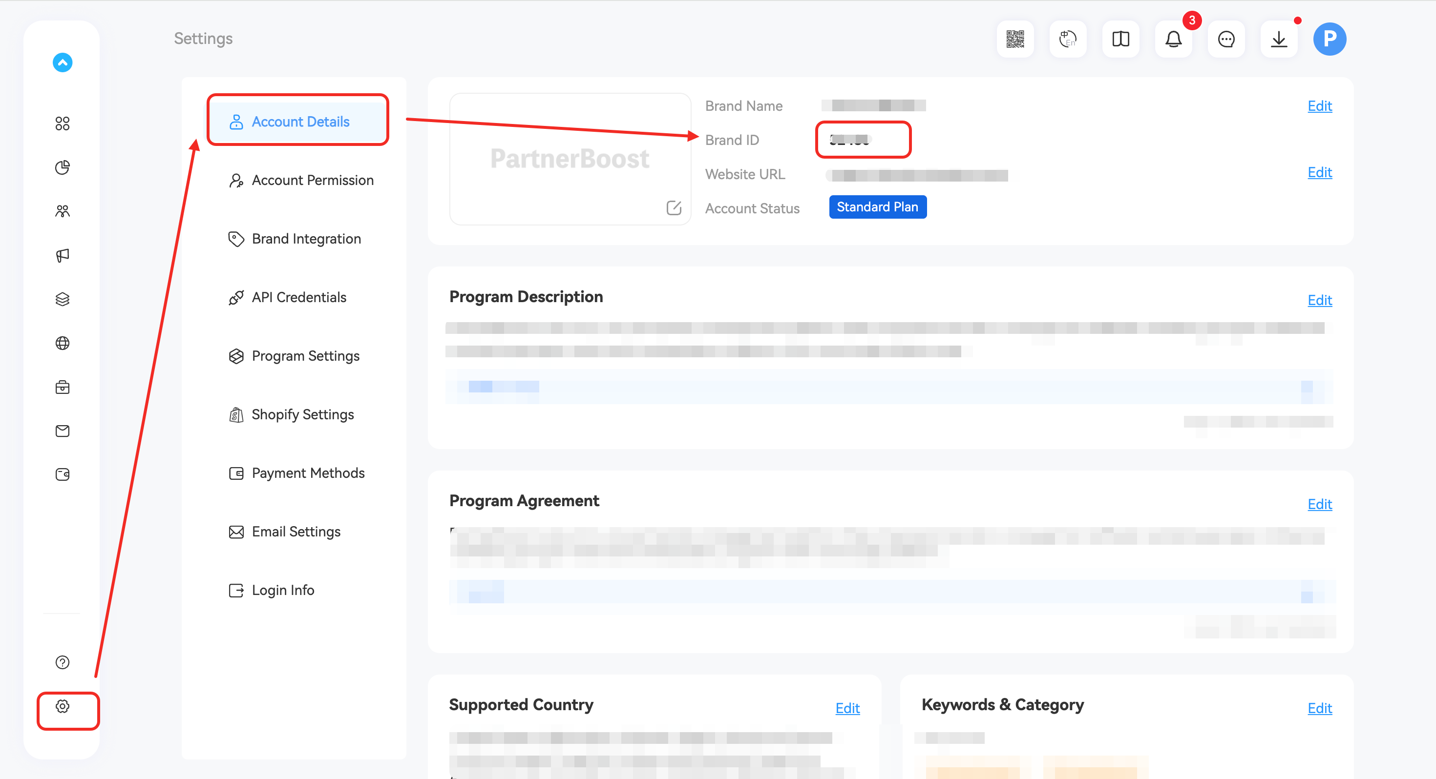Open the pie chart reports icon

(x=63, y=167)
